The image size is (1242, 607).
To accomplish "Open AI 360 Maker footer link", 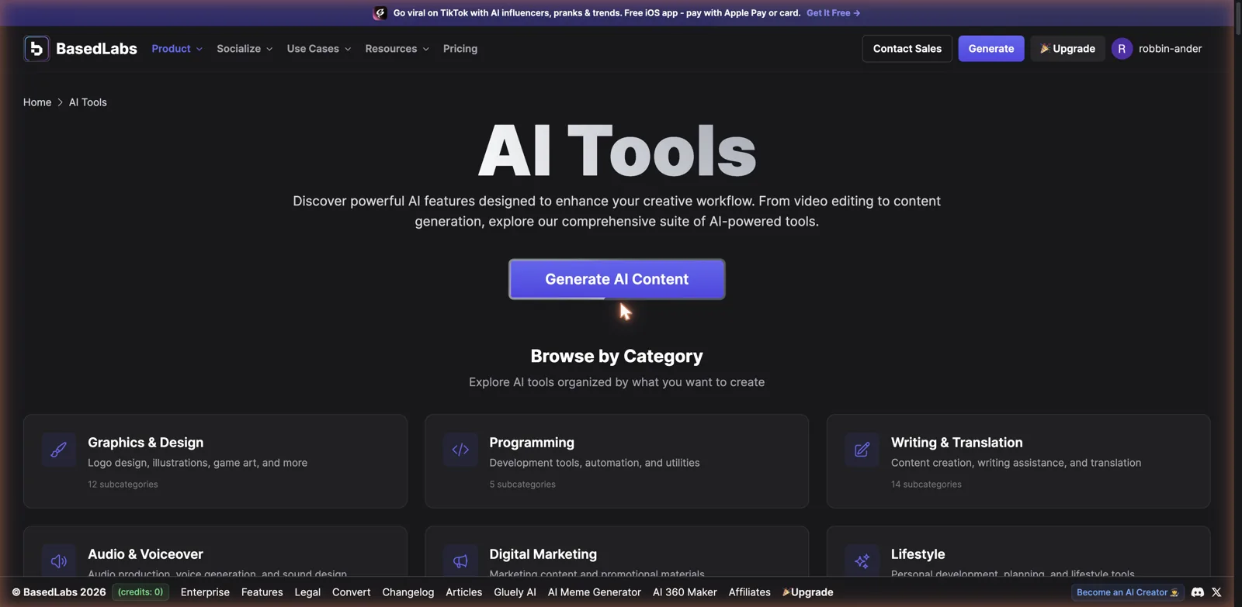I will coord(685,592).
